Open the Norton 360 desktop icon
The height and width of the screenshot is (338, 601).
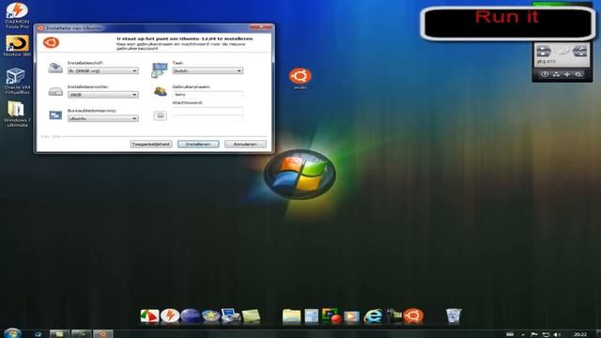click(17, 46)
